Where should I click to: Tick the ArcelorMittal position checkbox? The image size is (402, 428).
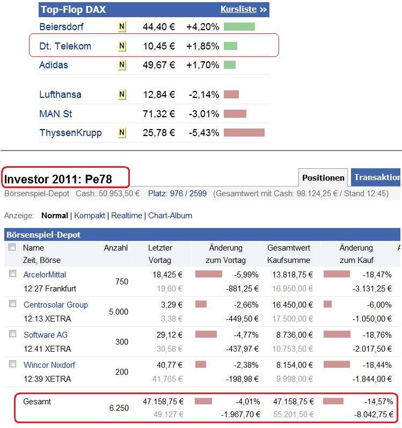[x=12, y=274]
